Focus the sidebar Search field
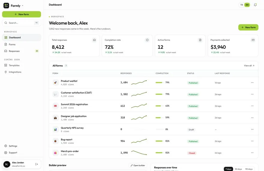 click(x=22, y=23)
